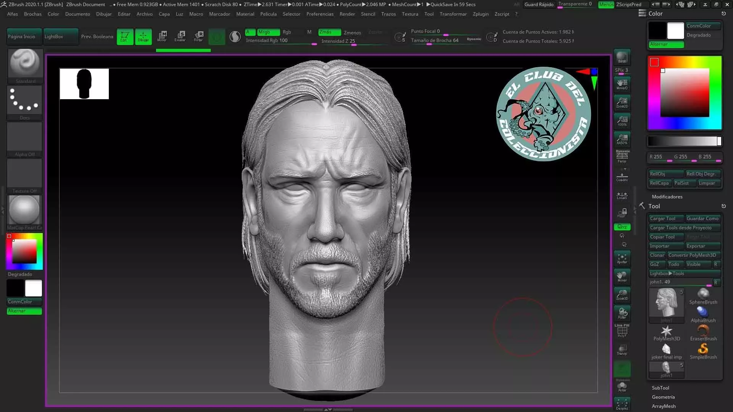
Task: Toggle the Persp perspective icon
Action: point(622,156)
